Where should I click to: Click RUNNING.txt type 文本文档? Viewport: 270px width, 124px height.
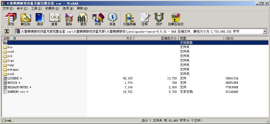coord(186,92)
